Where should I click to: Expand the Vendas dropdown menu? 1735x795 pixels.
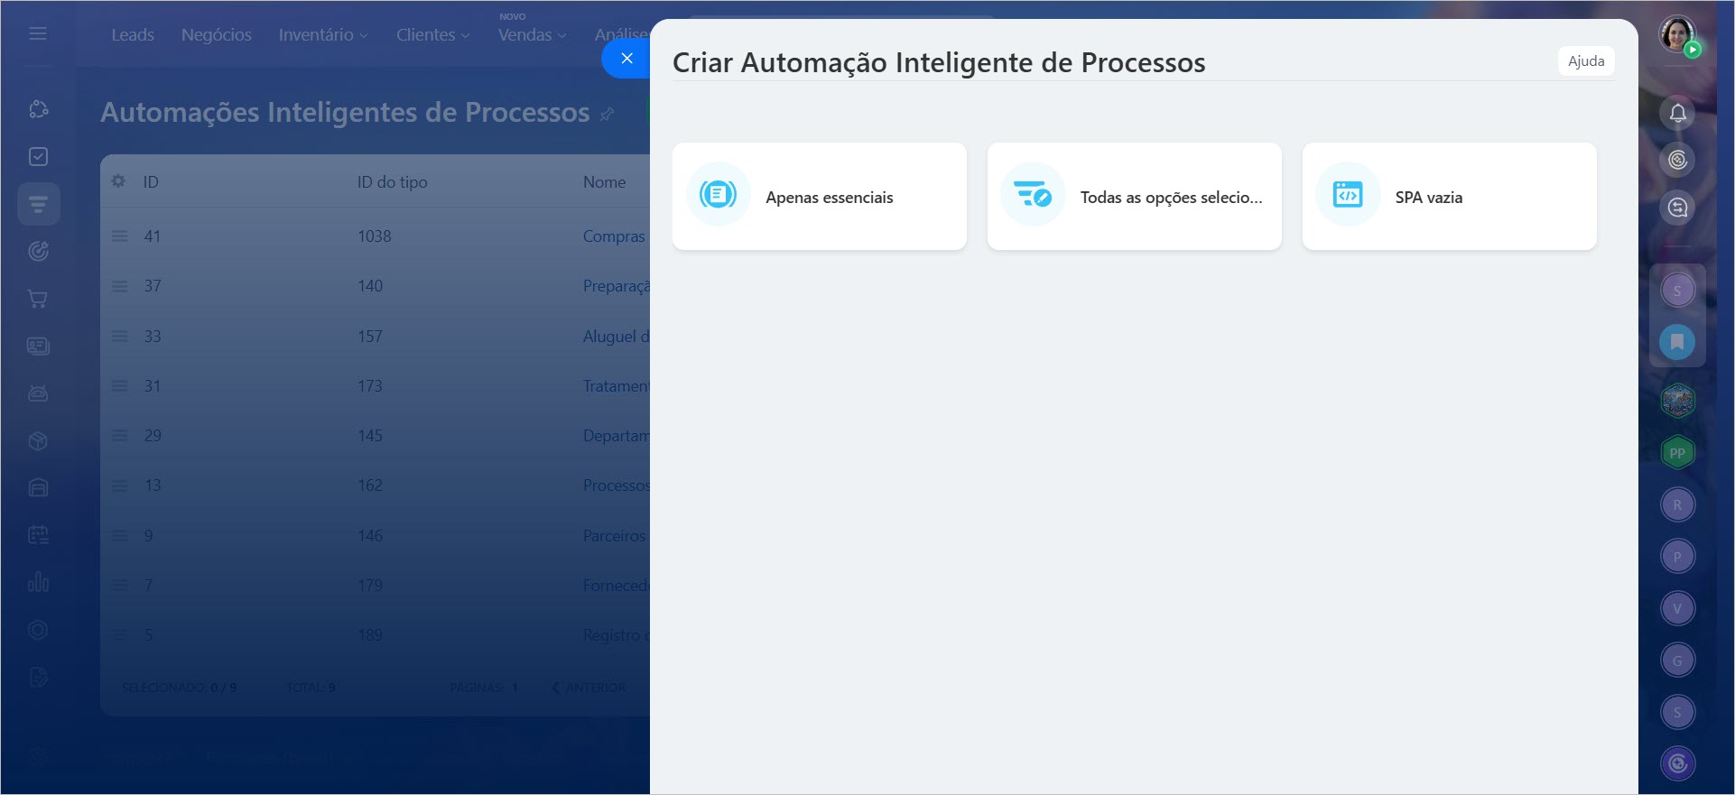click(x=532, y=35)
